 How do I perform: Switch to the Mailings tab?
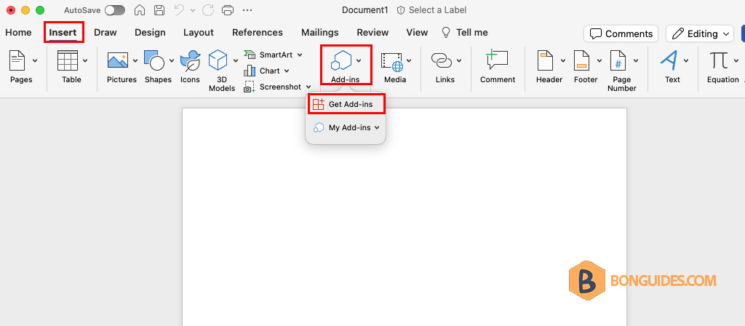click(320, 32)
